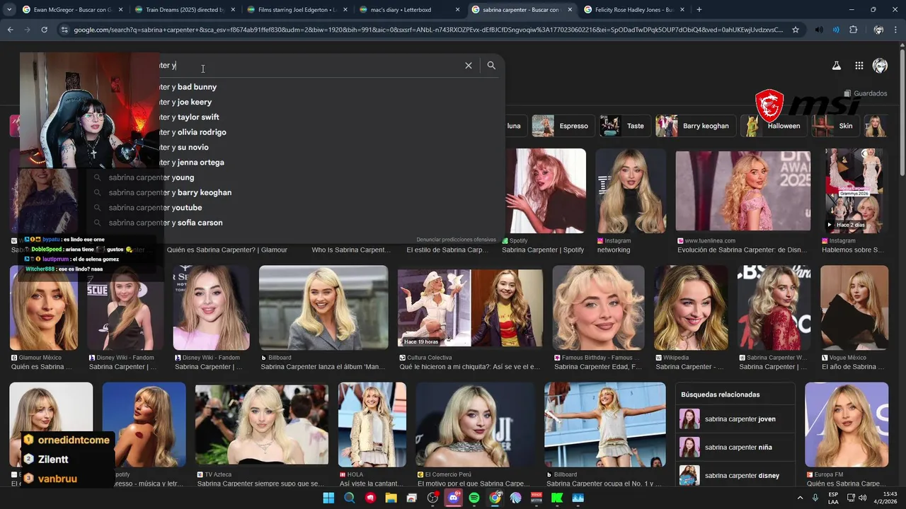Switch to Chrome in taskbar
This screenshot has width=906, height=509.
(x=495, y=498)
